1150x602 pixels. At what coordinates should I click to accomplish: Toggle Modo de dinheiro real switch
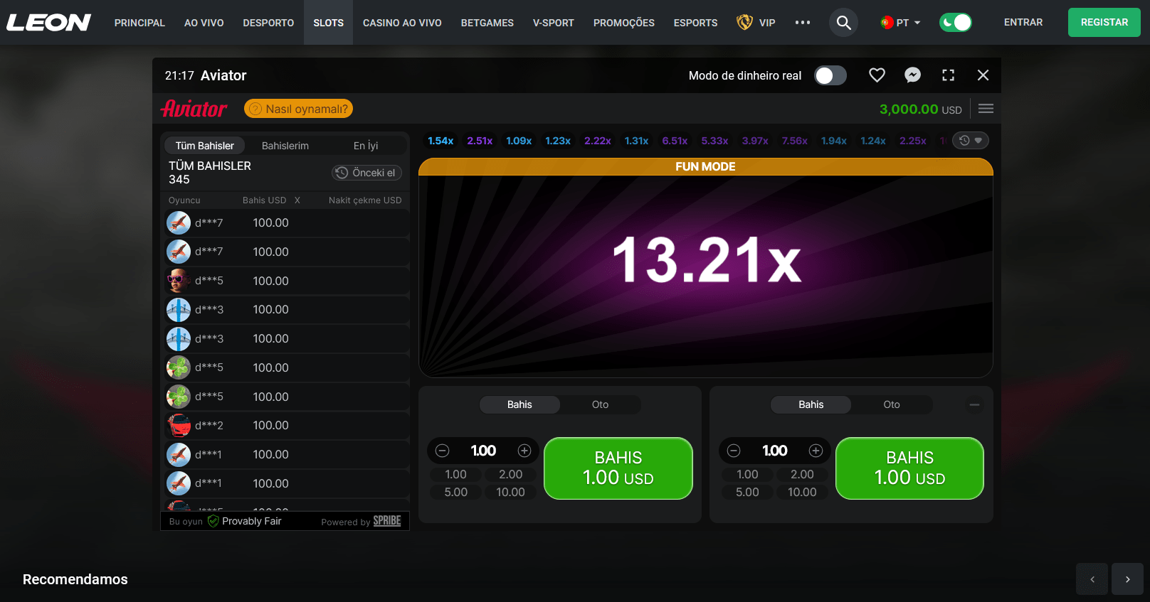point(830,75)
